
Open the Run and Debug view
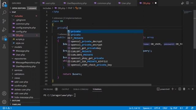click(x=4, y=30)
